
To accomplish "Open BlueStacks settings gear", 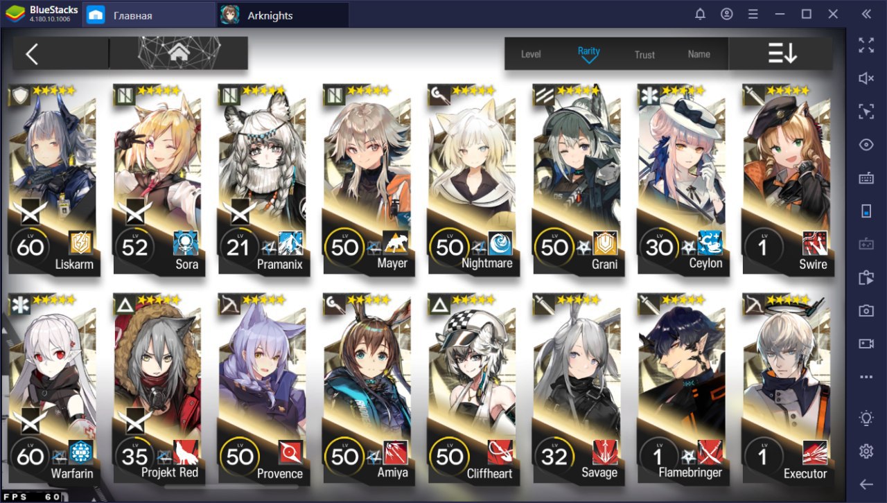I will [x=866, y=451].
